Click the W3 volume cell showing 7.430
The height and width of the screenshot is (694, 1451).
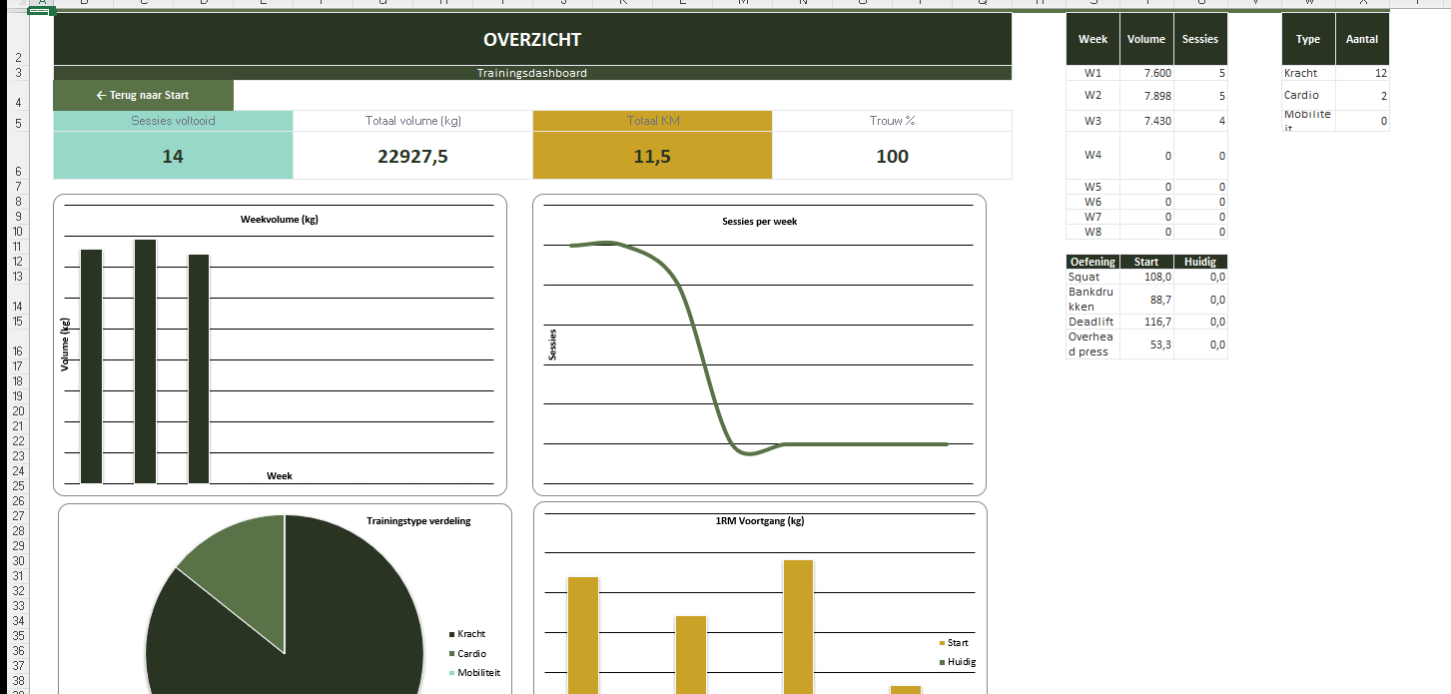pyautogui.click(x=1145, y=121)
